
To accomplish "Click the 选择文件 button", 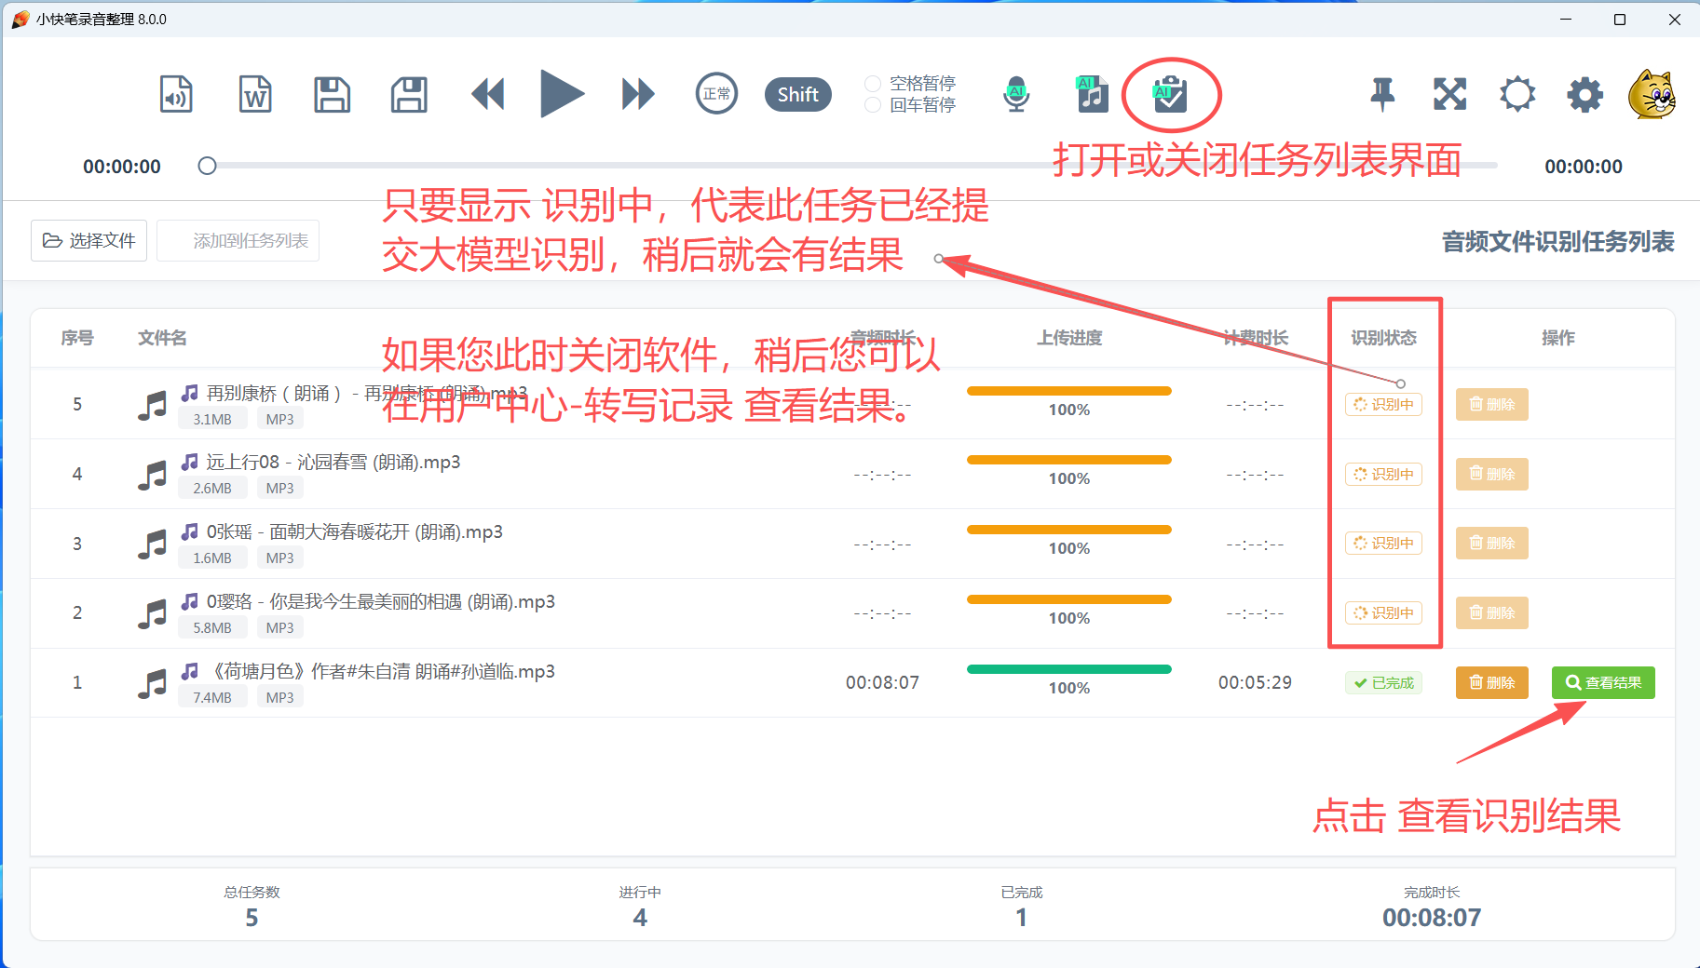I will (x=89, y=241).
